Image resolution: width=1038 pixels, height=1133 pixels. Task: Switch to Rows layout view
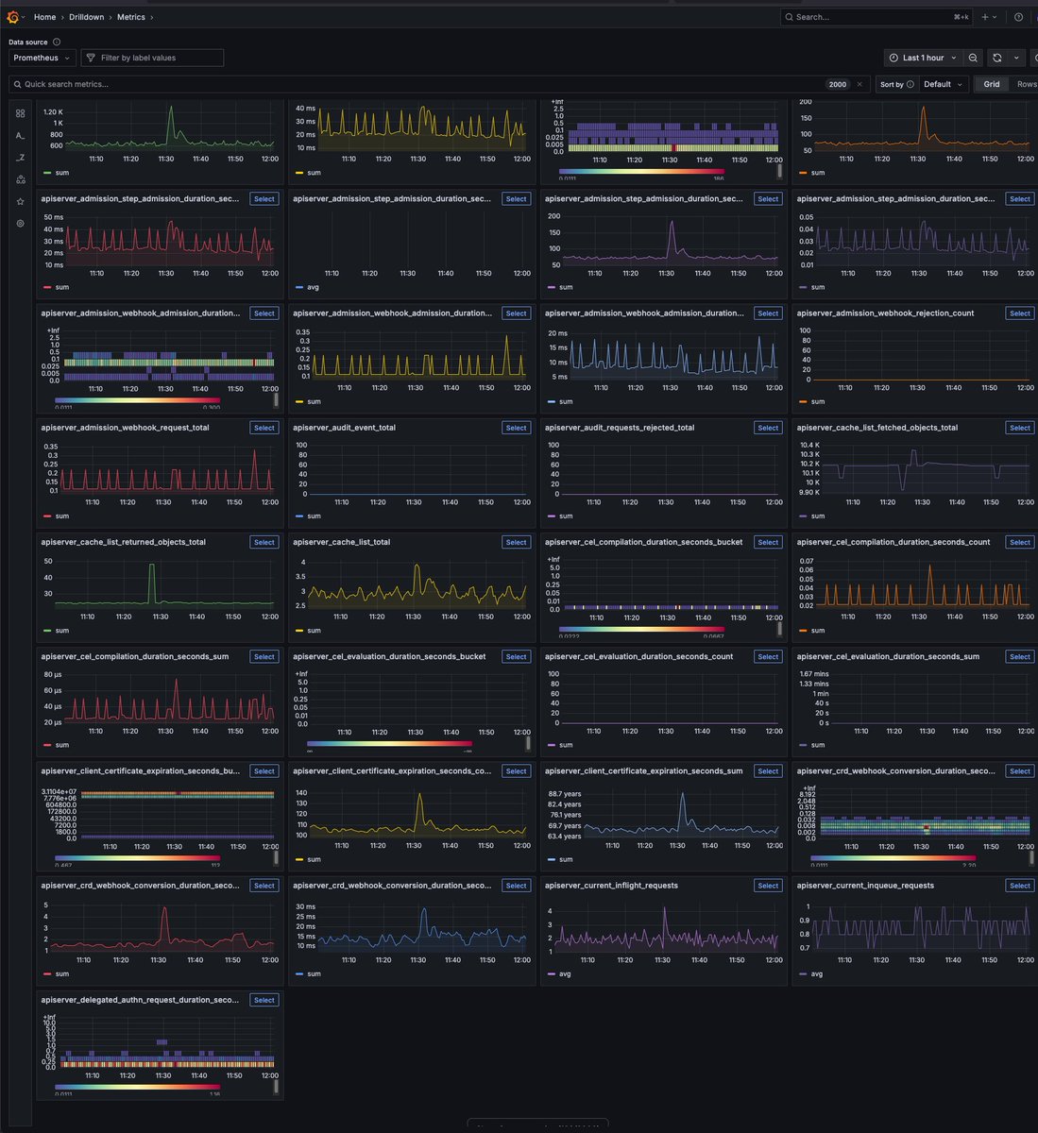[x=1026, y=84]
